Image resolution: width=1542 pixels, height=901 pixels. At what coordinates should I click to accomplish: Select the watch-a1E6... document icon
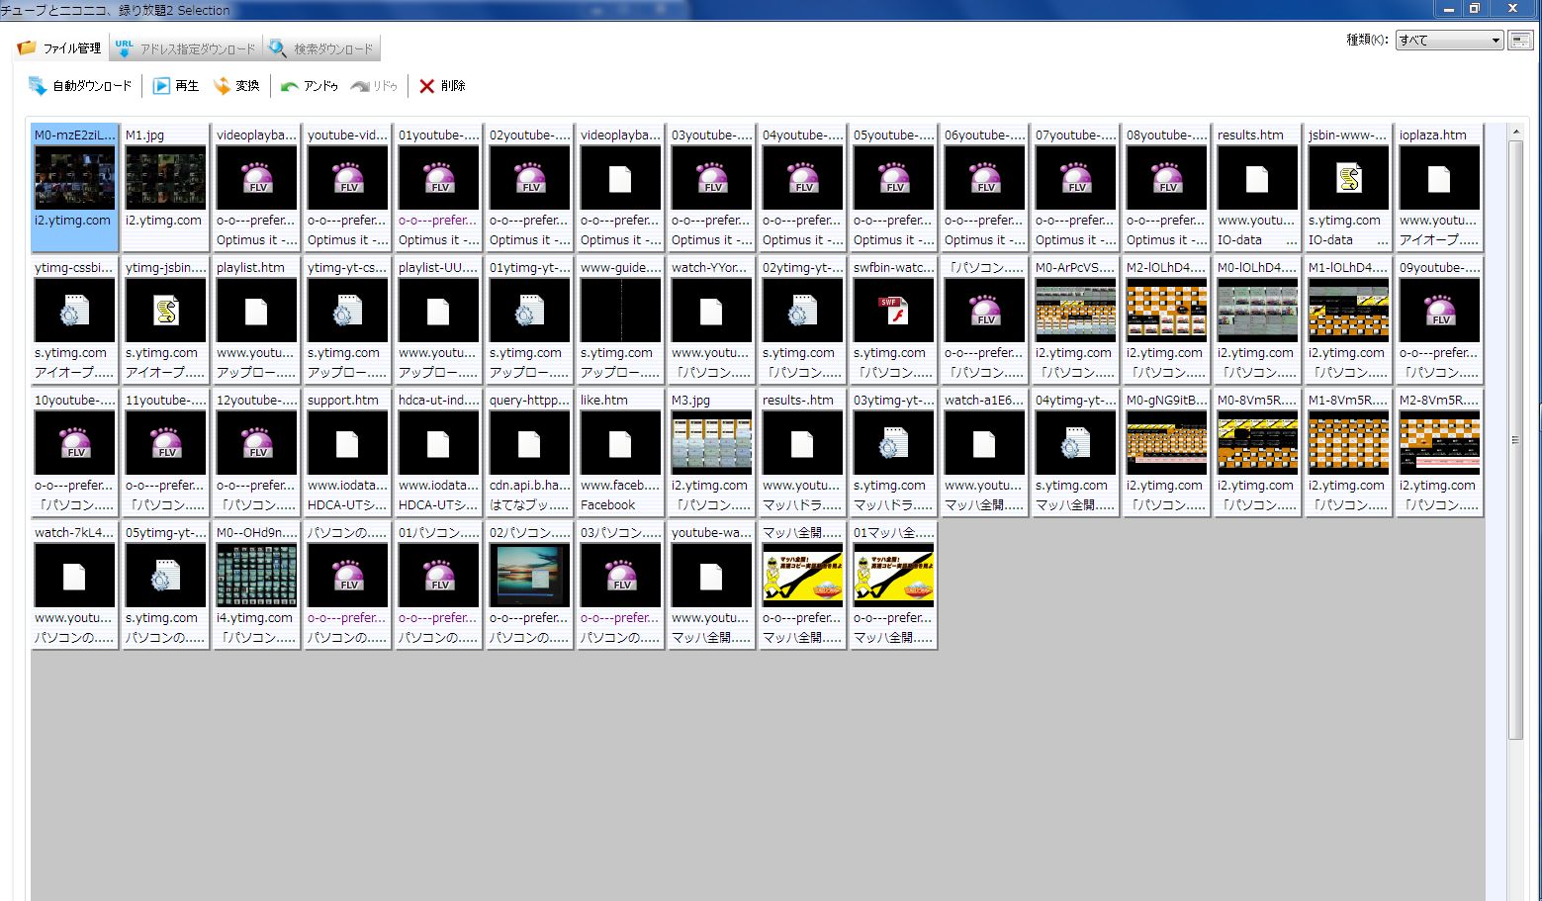985,443
